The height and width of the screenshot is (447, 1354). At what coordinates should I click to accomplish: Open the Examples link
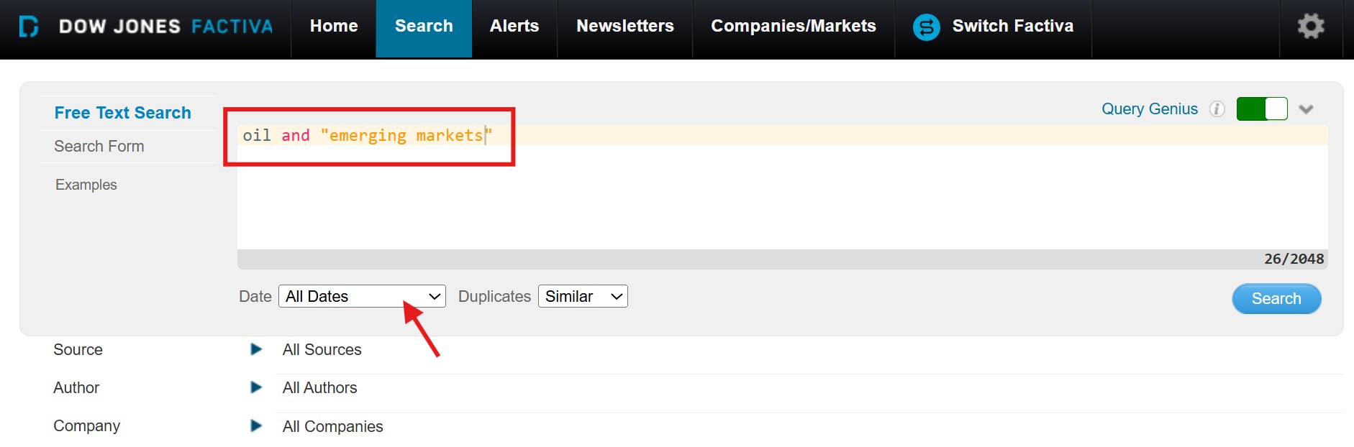[86, 185]
